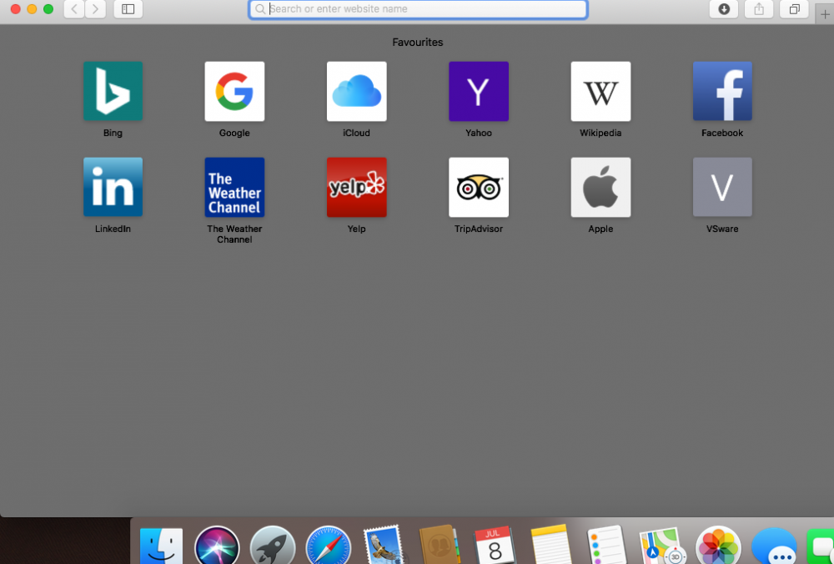The width and height of the screenshot is (834, 564).
Task: Open the LinkedIn favourite tile
Action: click(113, 187)
